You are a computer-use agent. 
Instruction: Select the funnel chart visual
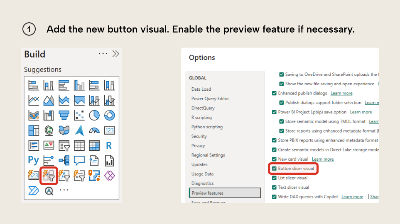64,115
